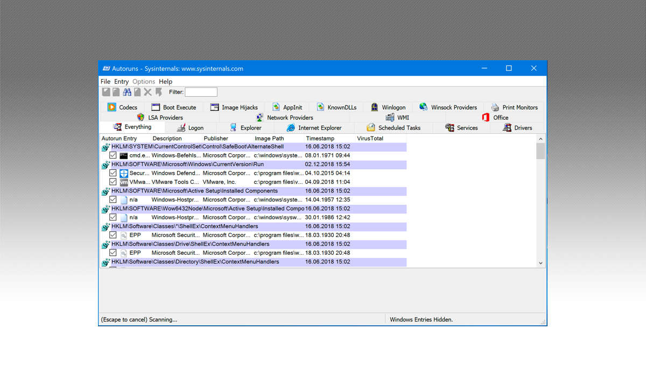Image resolution: width=646 pixels, height=387 pixels.
Task: Click the VirusTotal column header
Action: tap(380, 139)
